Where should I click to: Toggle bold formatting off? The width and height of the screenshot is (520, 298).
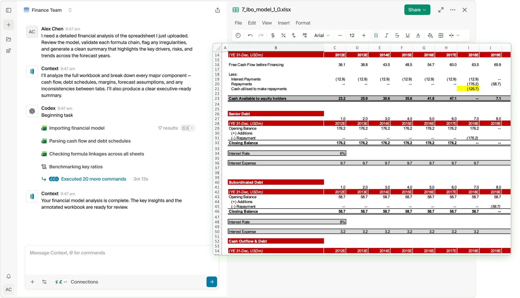coord(376,35)
